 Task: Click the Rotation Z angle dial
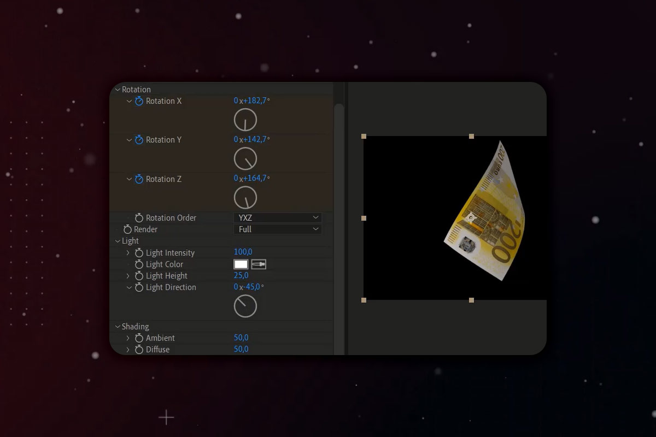click(x=245, y=198)
